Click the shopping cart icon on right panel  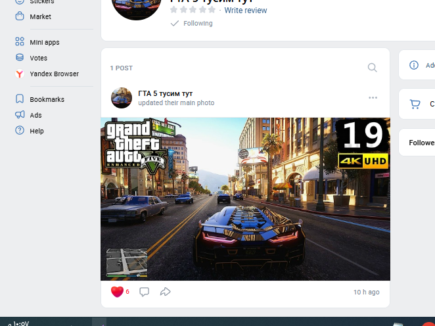pos(415,104)
